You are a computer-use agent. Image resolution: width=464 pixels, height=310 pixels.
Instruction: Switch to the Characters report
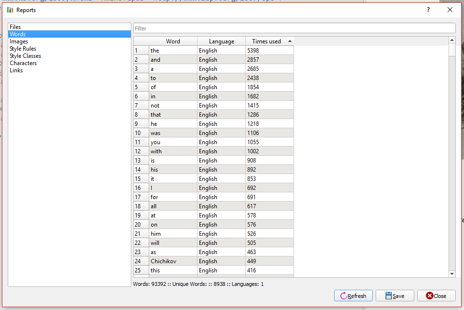point(23,63)
